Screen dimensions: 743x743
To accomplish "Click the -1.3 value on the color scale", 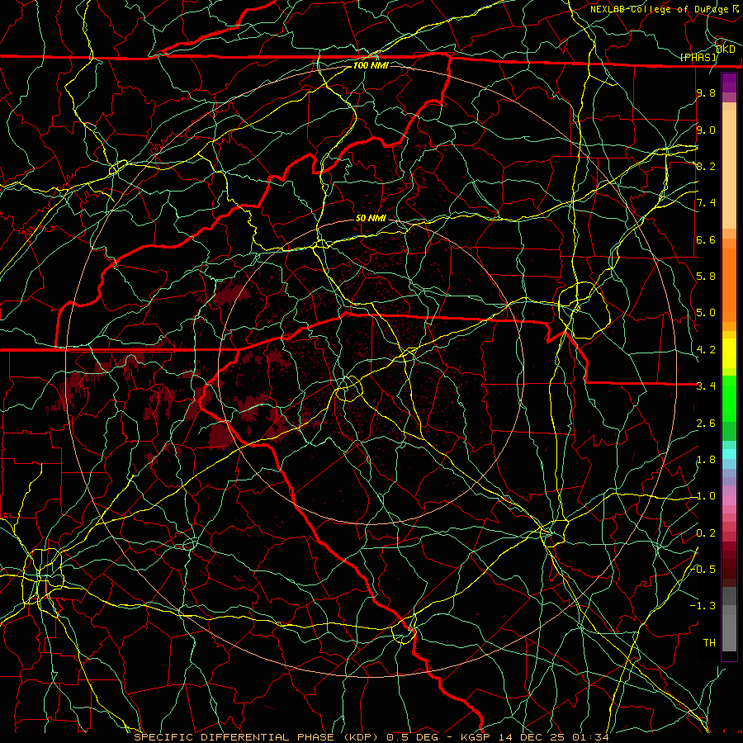I will tap(703, 606).
